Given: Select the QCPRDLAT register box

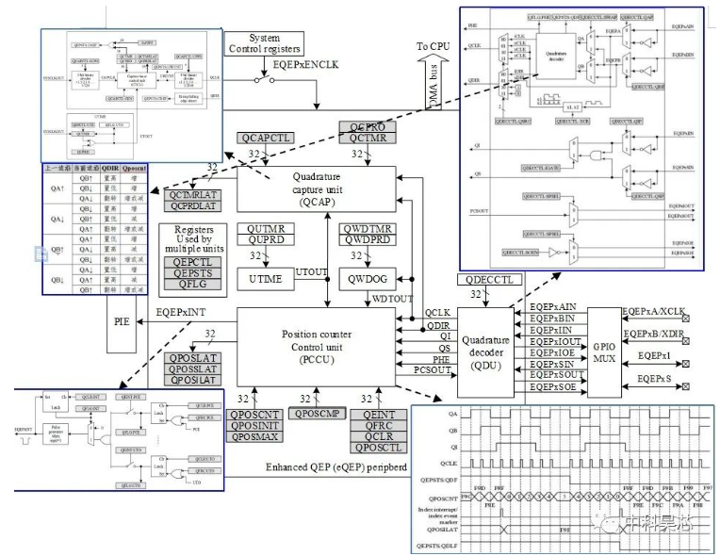Looking at the screenshot, I should click(193, 206).
